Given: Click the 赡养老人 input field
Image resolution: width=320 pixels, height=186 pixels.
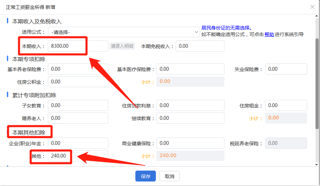Looking at the screenshot, I should pos(78,118).
